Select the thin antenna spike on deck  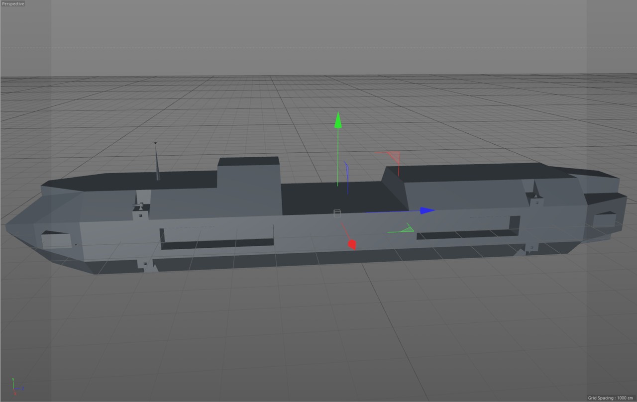click(x=157, y=162)
